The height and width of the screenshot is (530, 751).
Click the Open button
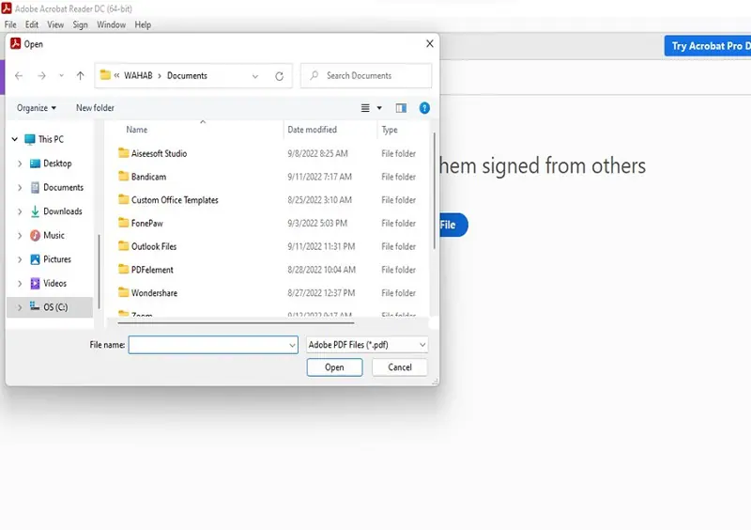pos(334,367)
